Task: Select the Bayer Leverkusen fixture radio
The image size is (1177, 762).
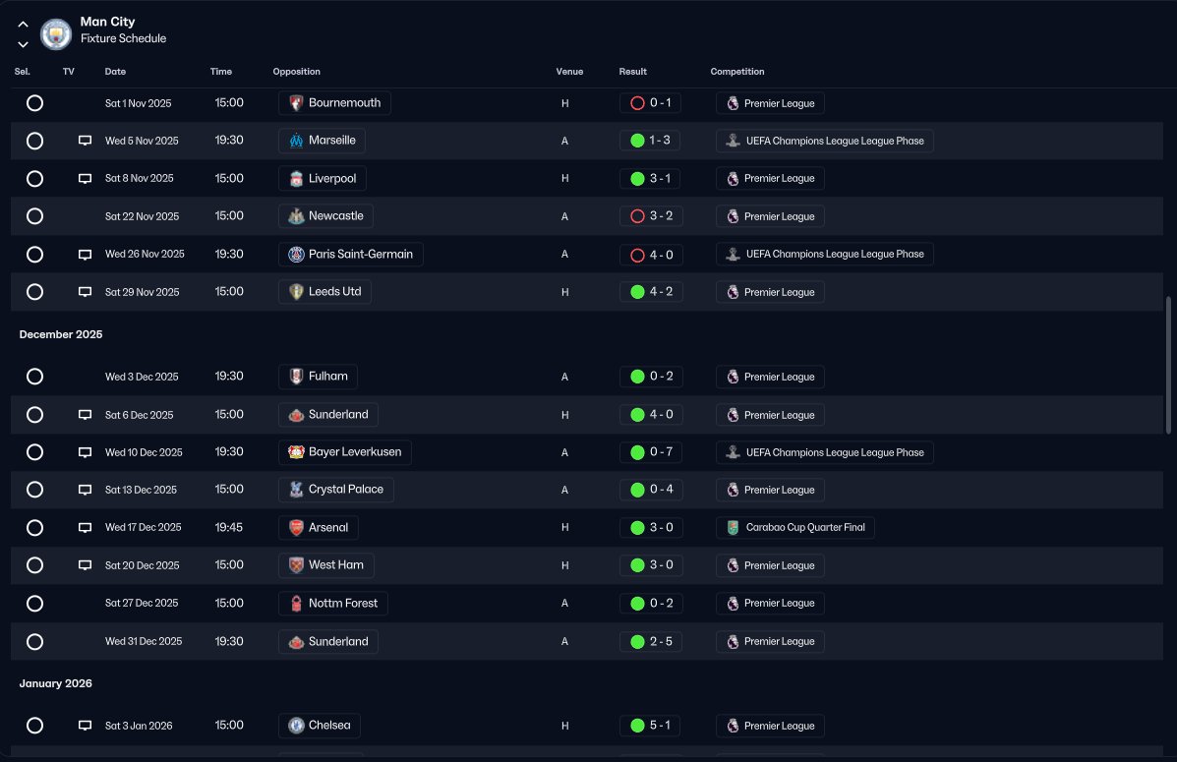Action: (34, 452)
